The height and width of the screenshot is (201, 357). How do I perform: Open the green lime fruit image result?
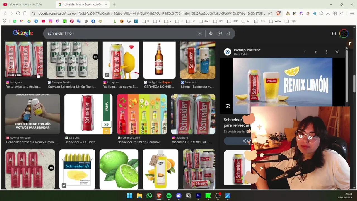(x=119, y=169)
